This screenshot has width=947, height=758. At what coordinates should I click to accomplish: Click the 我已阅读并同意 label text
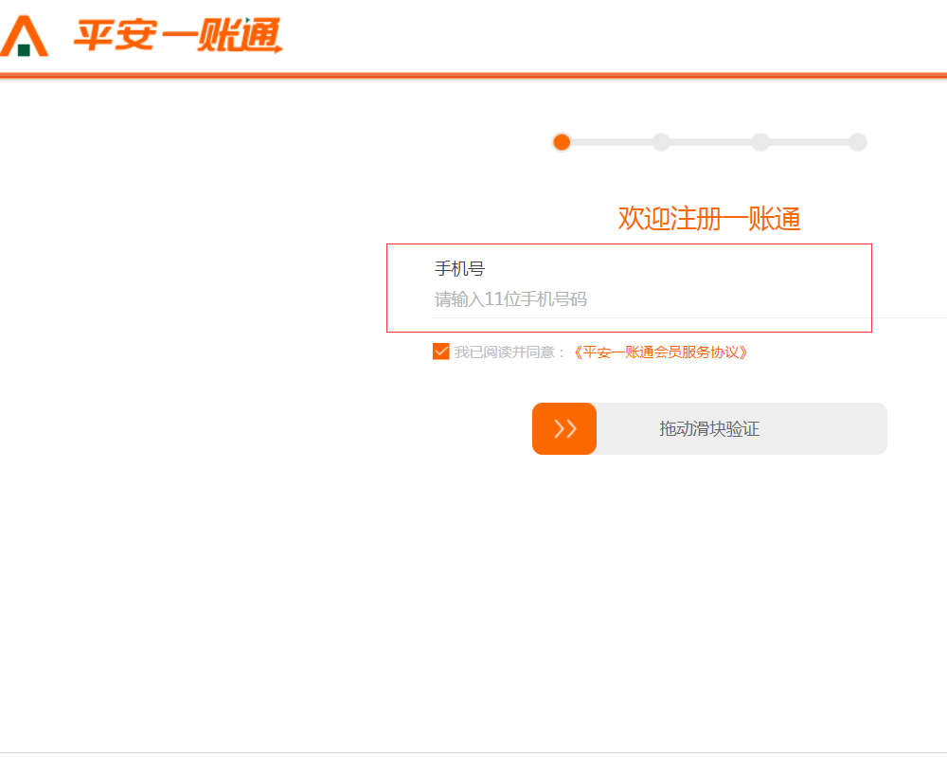[x=509, y=352]
